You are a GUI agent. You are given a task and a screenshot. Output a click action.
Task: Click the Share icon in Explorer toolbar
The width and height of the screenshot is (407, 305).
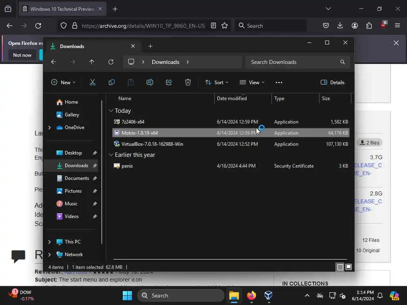tap(169, 83)
